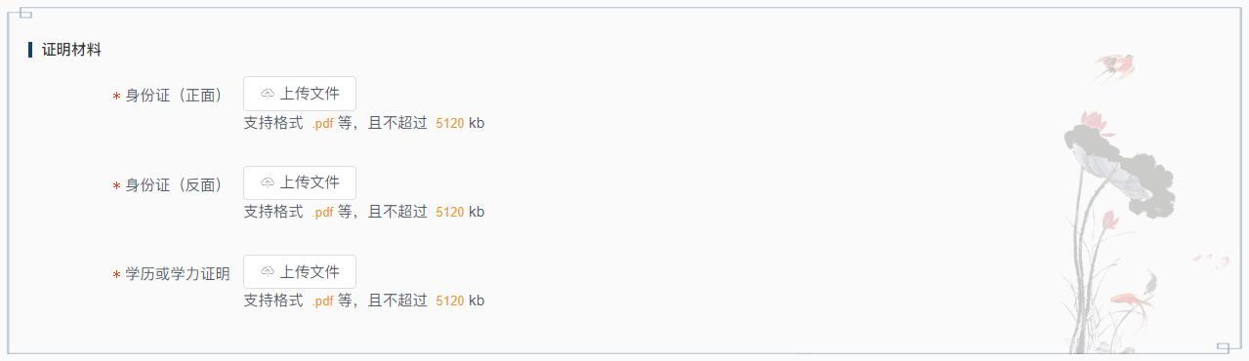The image size is (1249, 361).
Task: Click cloud upload icon for 身份证（正面）
Action: [268, 94]
